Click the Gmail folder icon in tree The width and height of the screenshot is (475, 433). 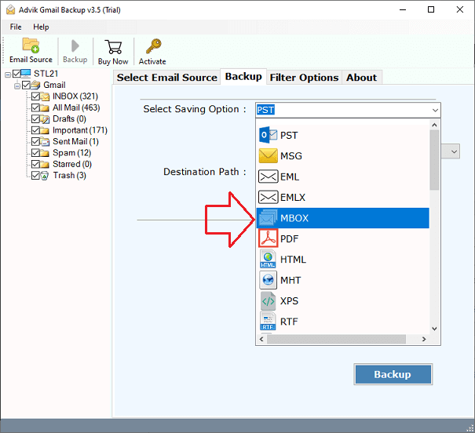click(x=35, y=85)
